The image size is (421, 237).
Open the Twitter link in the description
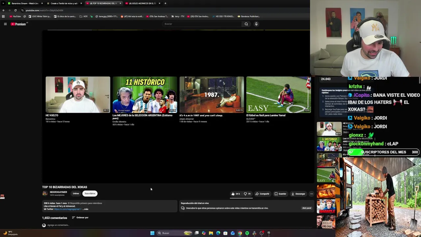point(68,209)
